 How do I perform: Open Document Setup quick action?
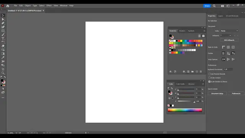coord(217,94)
